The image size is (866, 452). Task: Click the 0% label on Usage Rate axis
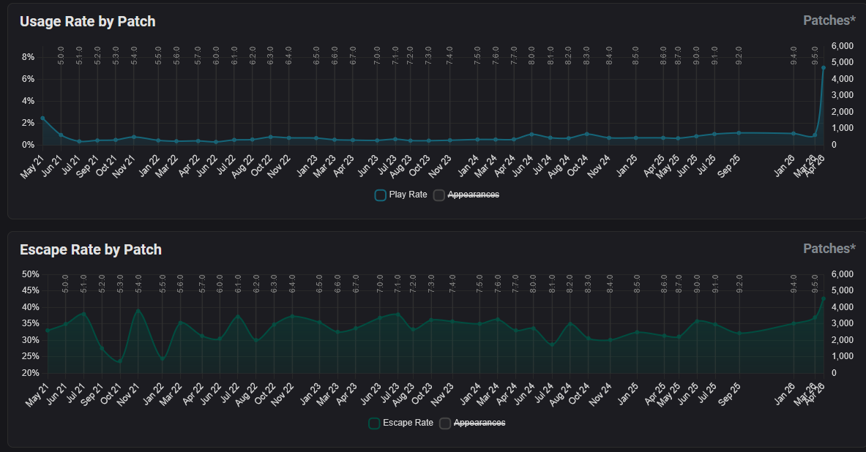pyautogui.click(x=28, y=145)
